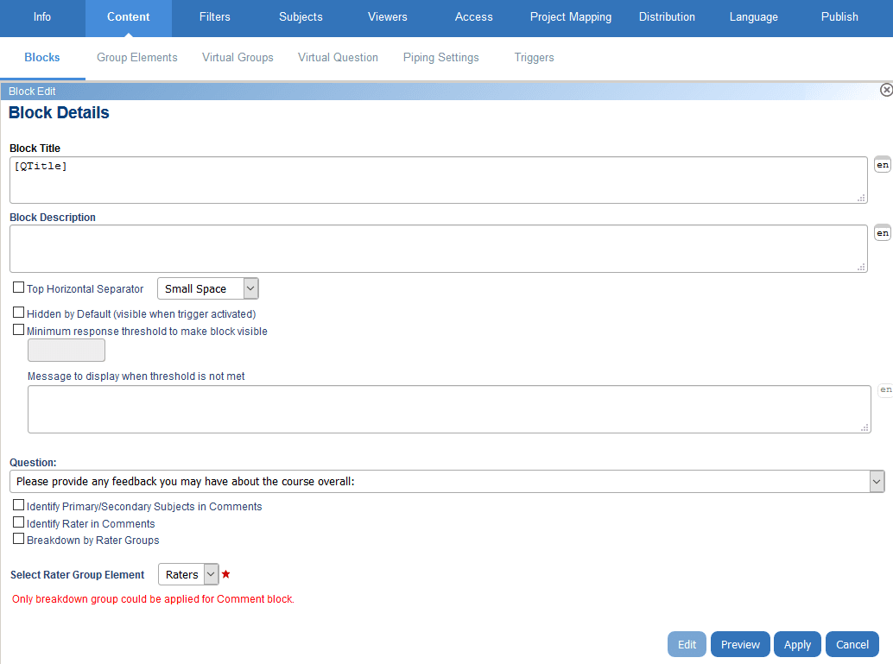Click the Block Title resize grip
The height and width of the screenshot is (664, 893).
coord(862,198)
